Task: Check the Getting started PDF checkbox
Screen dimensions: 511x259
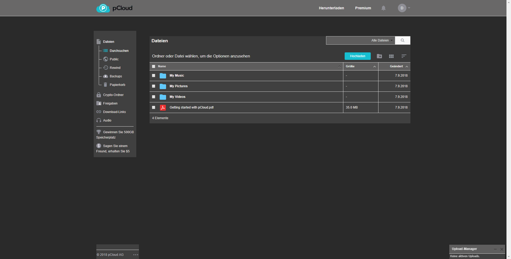Action: click(x=154, y=107)
